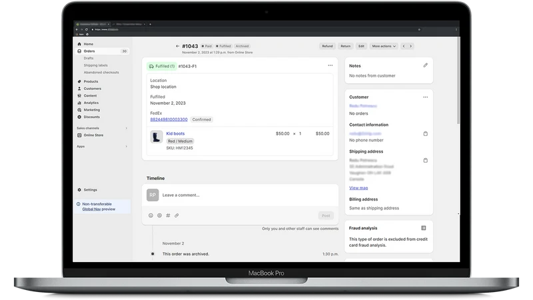The image size is (533, 300).
Task: Click the Edit order button
Action: (361, 46)
